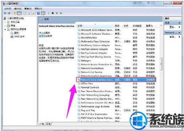Select the Network Connections service row
The image size is (184, 131).
pyautogui.click(x=116, y=68)
